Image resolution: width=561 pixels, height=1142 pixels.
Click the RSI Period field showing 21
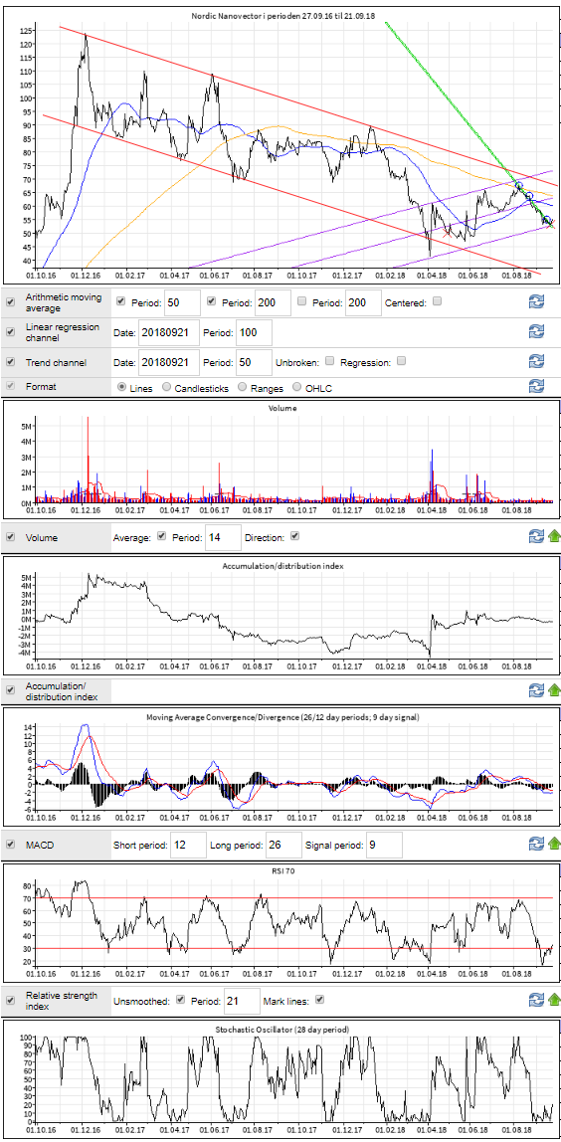(242, 1001)
